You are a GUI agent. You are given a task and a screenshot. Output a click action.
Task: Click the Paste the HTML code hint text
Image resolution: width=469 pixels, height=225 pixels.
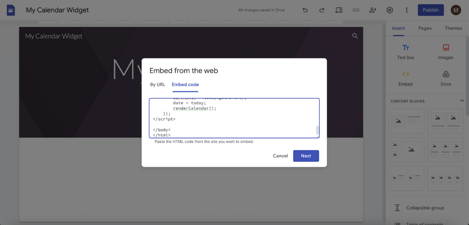(x=204, y=142)
